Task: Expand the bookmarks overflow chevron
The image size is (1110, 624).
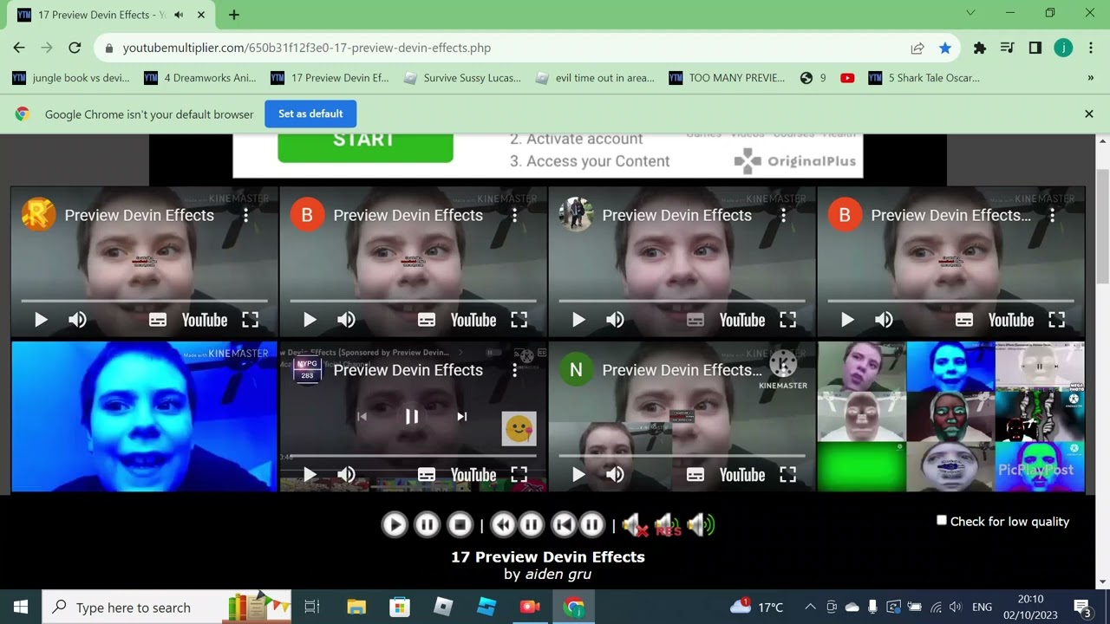Action: 1090,78
